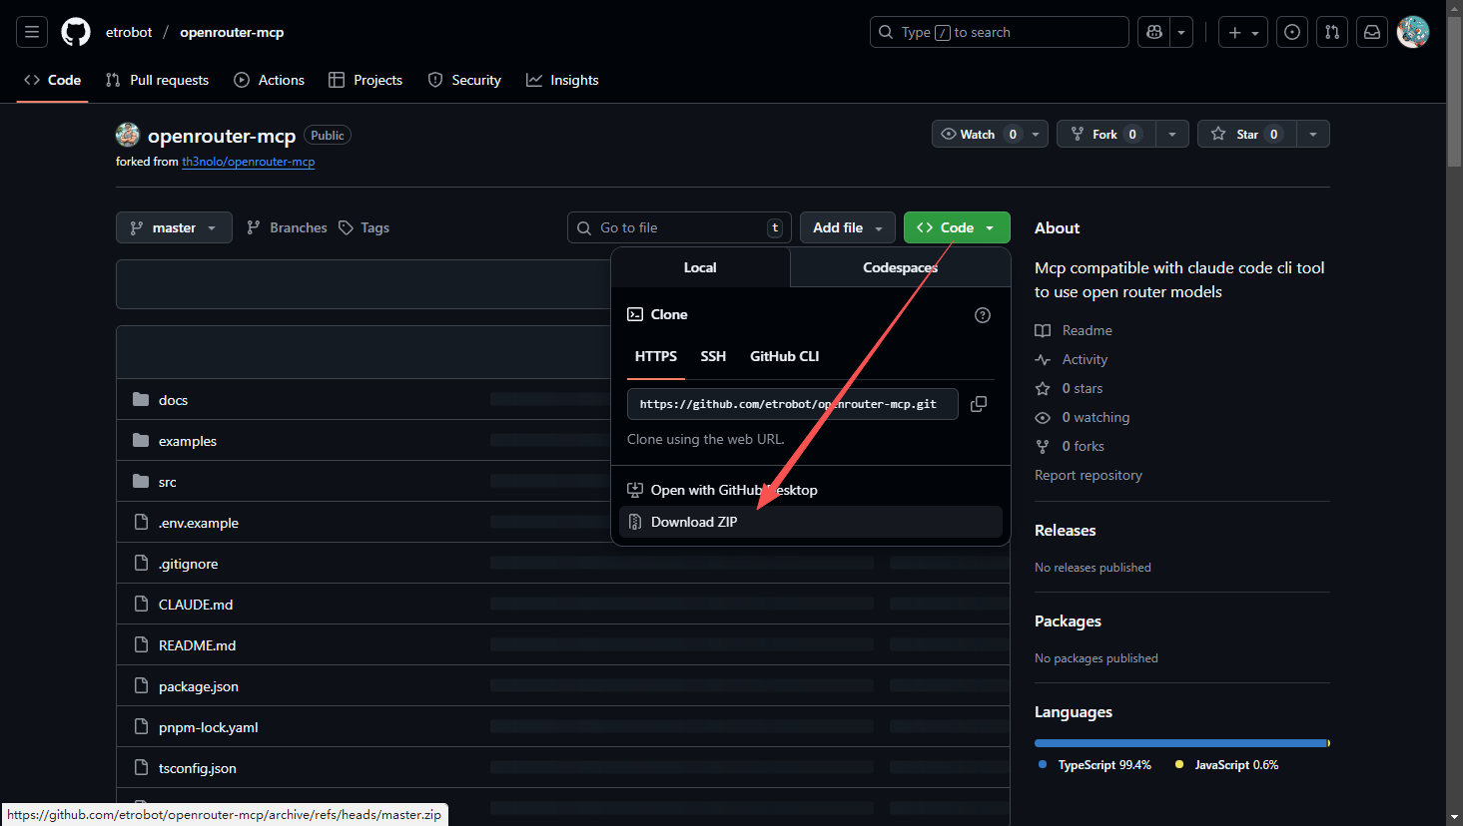
Task: Click the Type / to search field
Action: [1000, 32]
